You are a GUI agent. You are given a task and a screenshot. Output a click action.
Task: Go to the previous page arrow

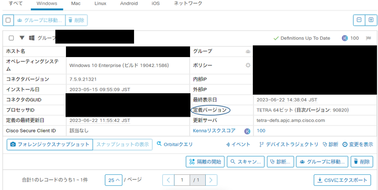(x=169, y=180)
